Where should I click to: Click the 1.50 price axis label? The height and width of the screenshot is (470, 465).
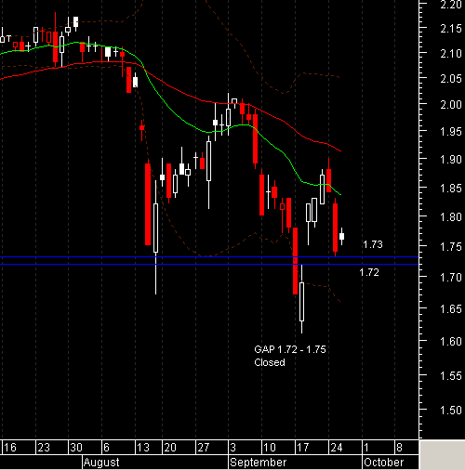click(x=451, y=410)
